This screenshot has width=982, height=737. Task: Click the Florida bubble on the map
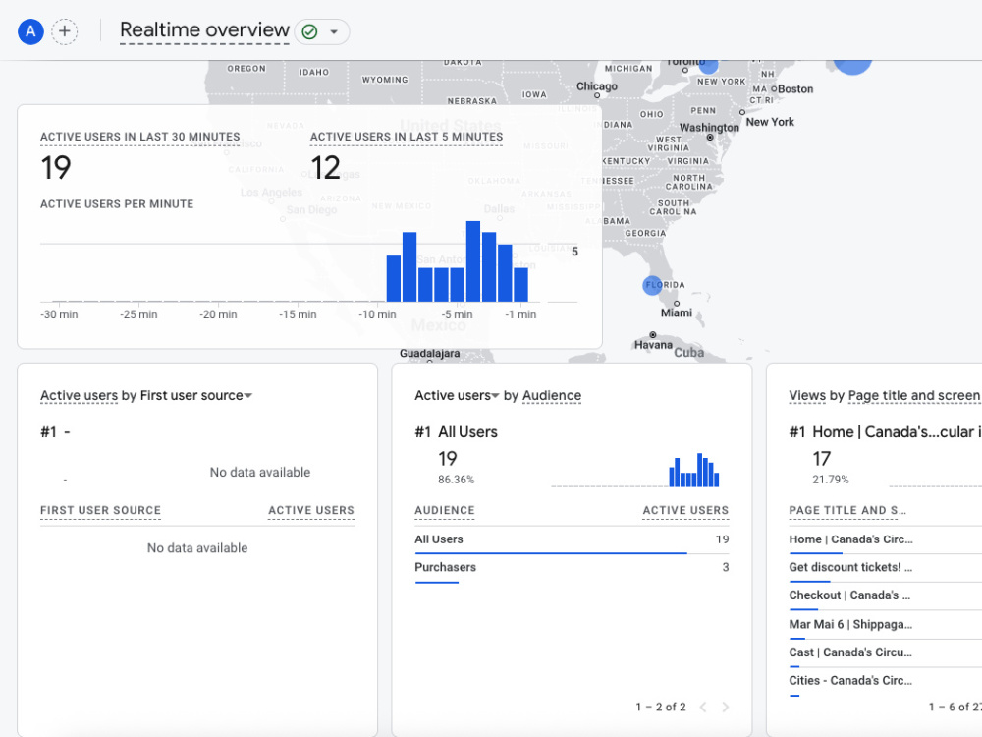coord(653,285)
